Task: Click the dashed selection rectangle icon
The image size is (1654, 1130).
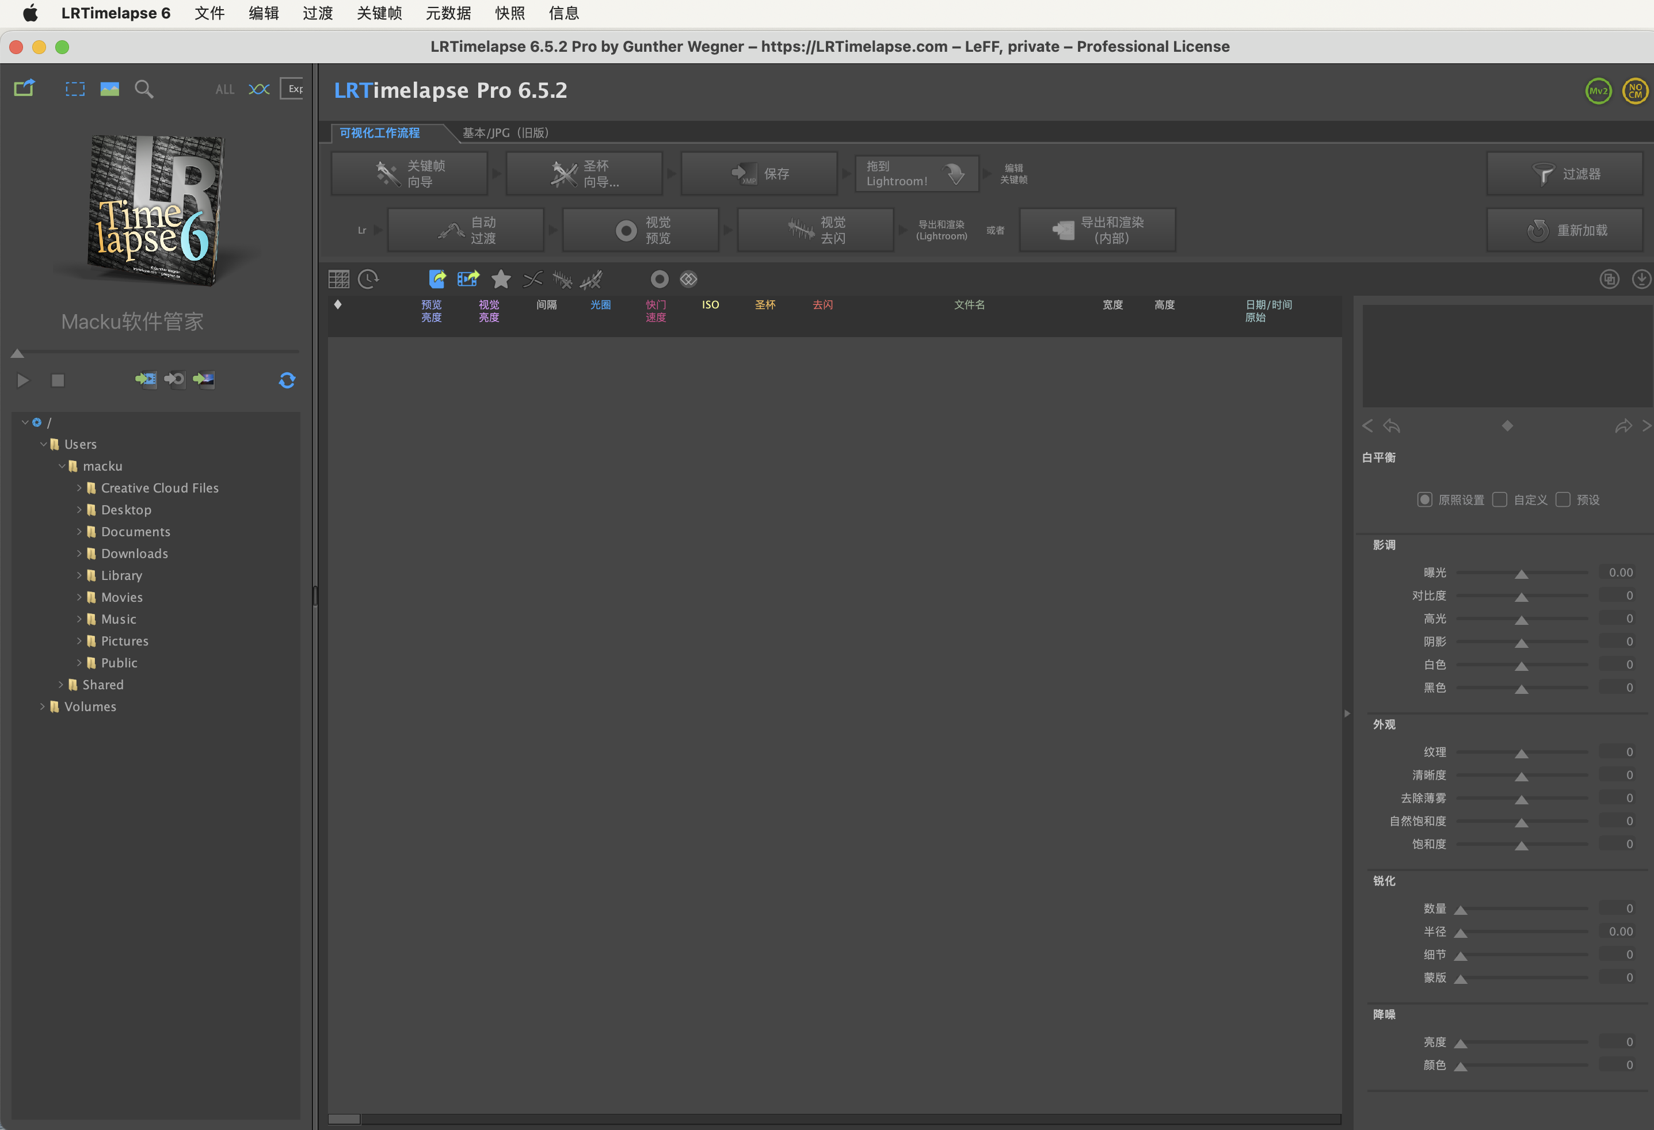Action: tap(75, 89)
